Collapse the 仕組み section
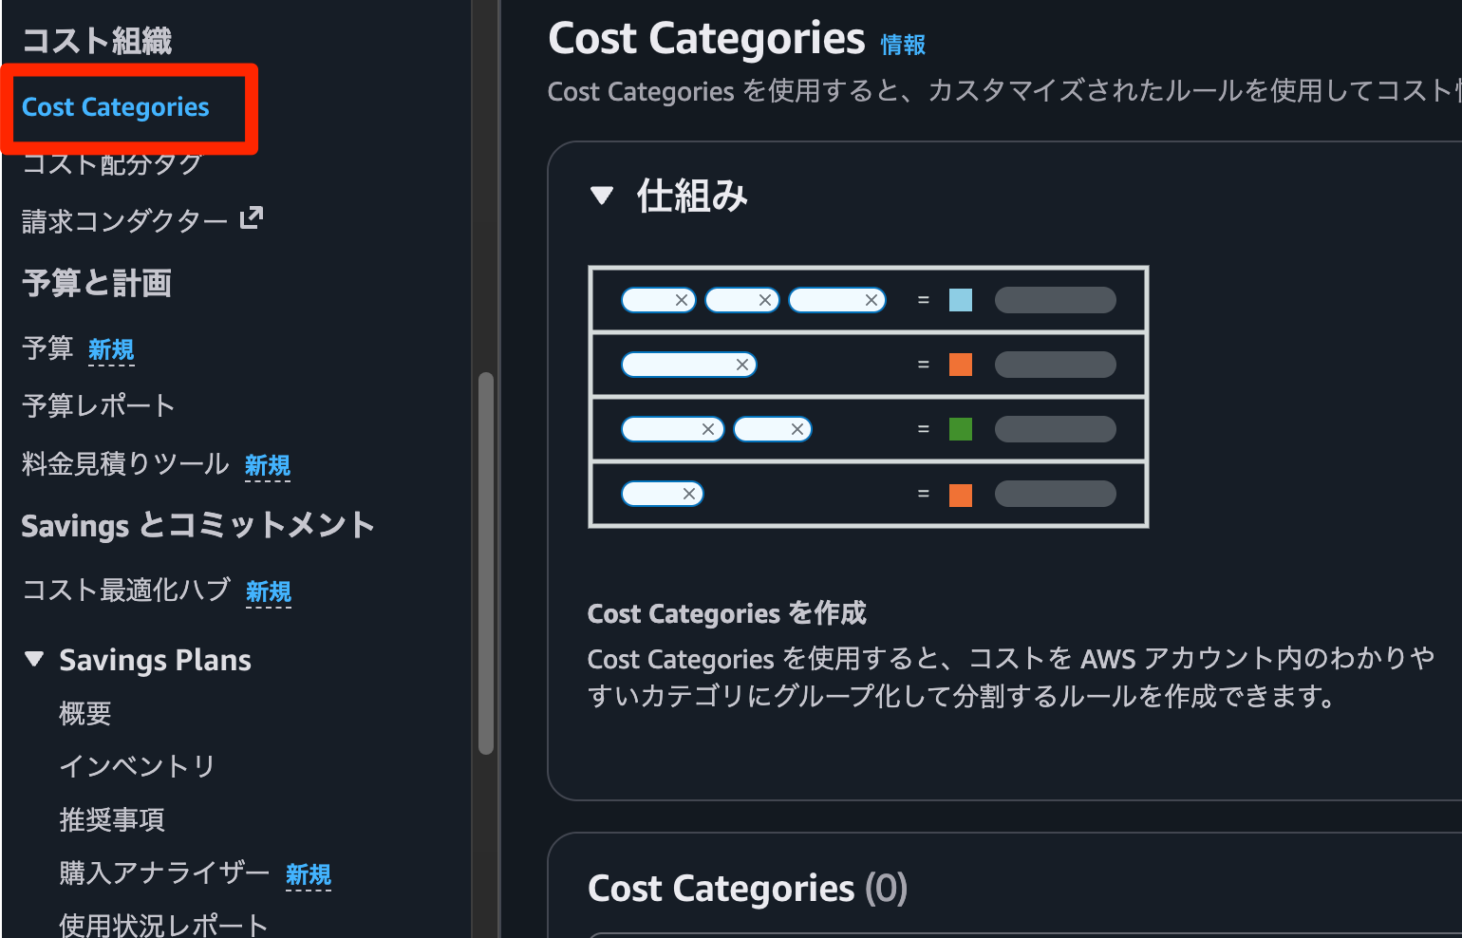The height and width of the screenshot is (938, 1462). [x=602, y=195]
